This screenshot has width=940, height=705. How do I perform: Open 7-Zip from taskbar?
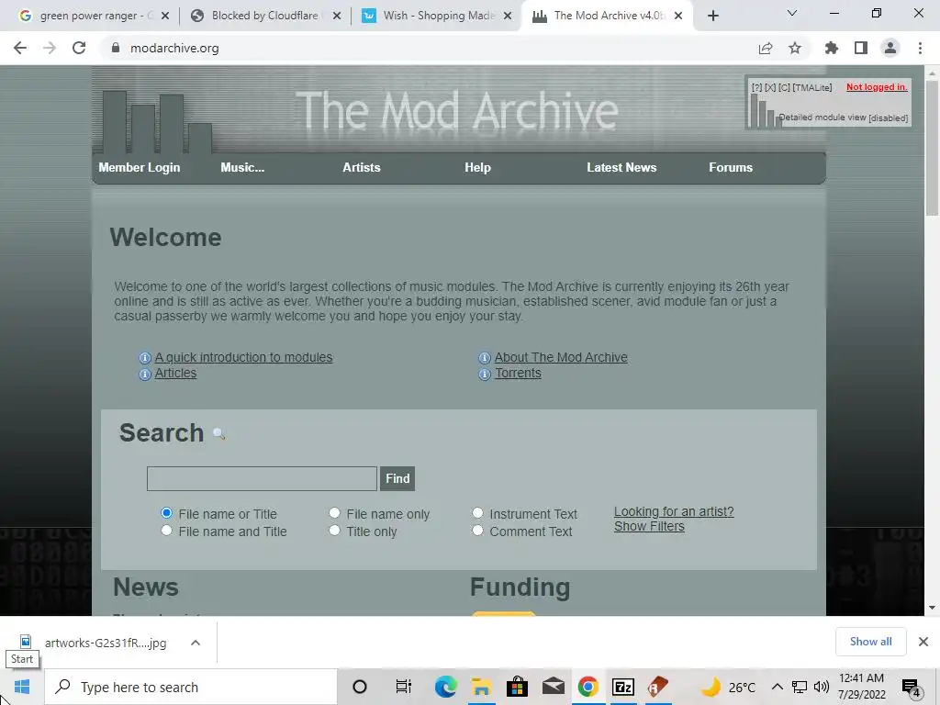(623, 687)
